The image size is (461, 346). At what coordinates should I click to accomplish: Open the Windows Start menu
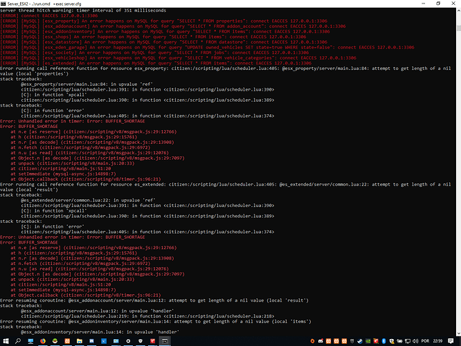coord(6,340)
